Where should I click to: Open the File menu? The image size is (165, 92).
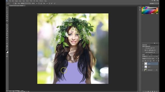[x=10, y=1]
